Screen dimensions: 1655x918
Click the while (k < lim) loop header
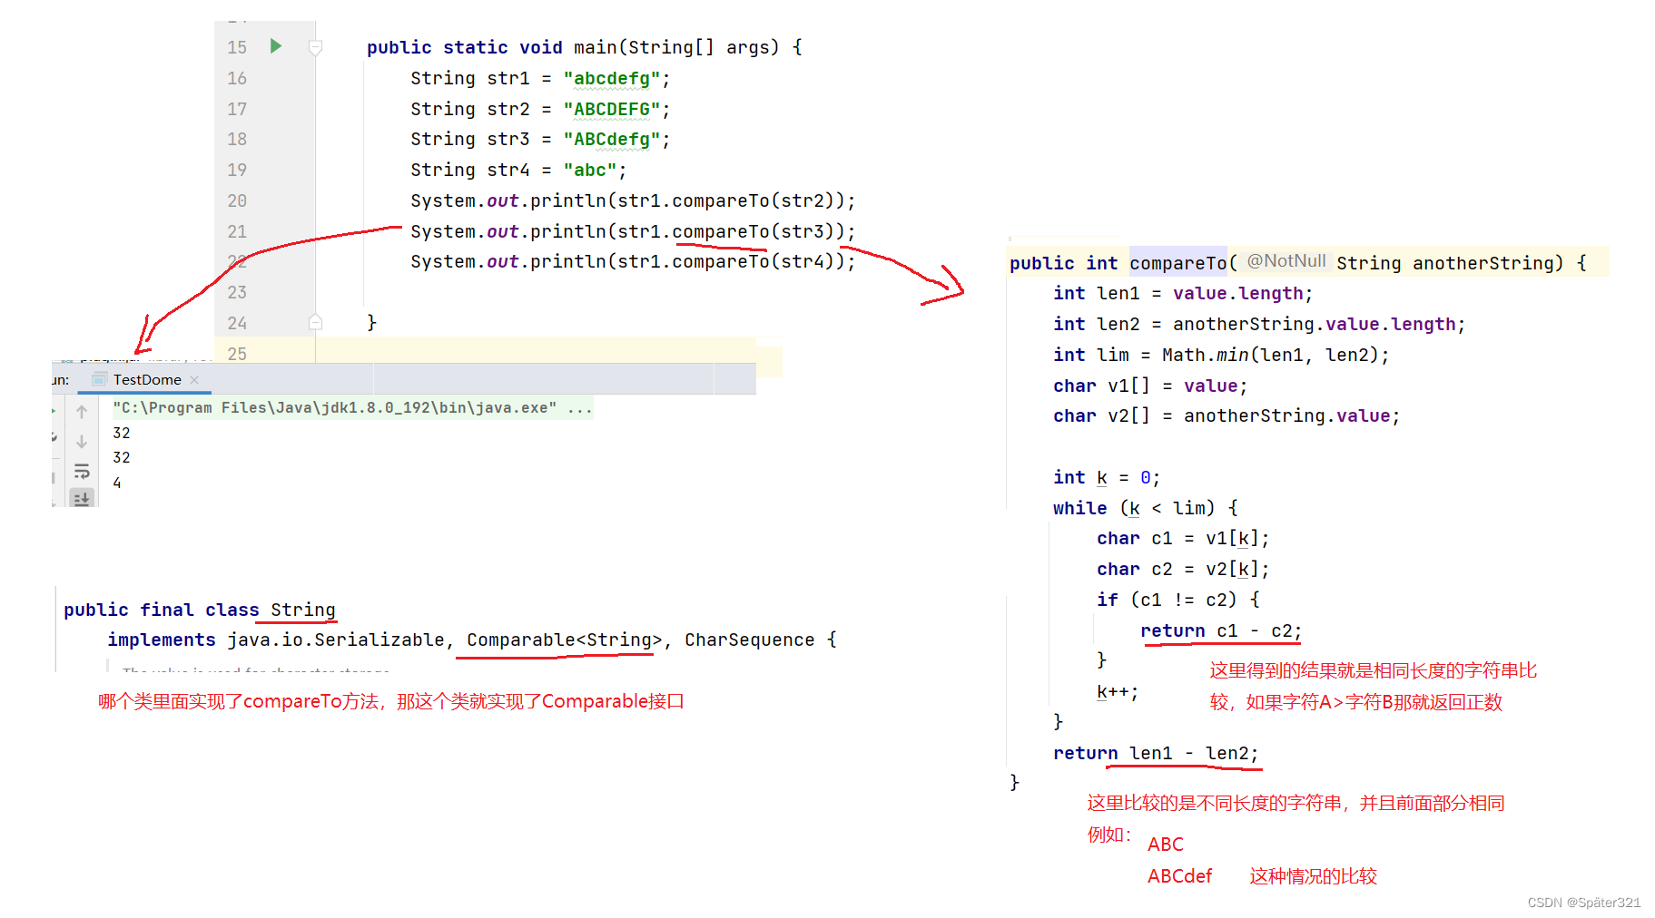[1146, 509]
